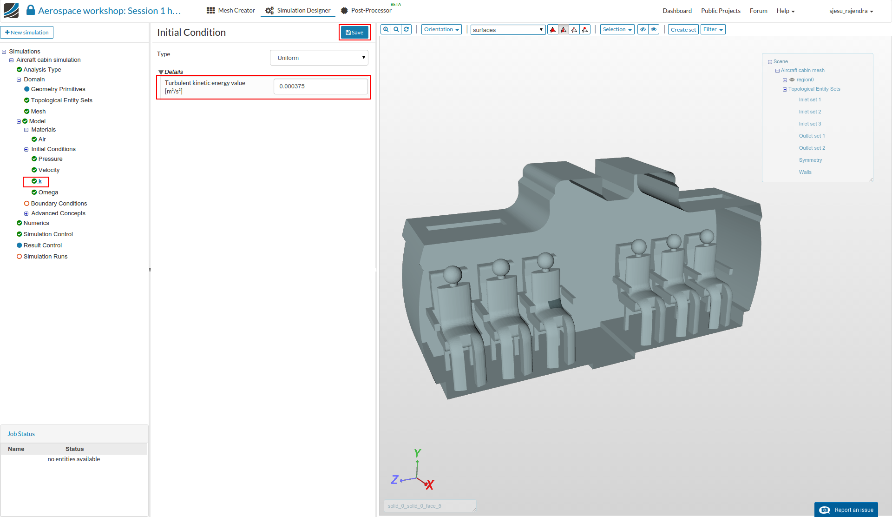Viewport: 892px width, 517px height.
Task: Click the New simulation button
Action: (x=27, y=33)
